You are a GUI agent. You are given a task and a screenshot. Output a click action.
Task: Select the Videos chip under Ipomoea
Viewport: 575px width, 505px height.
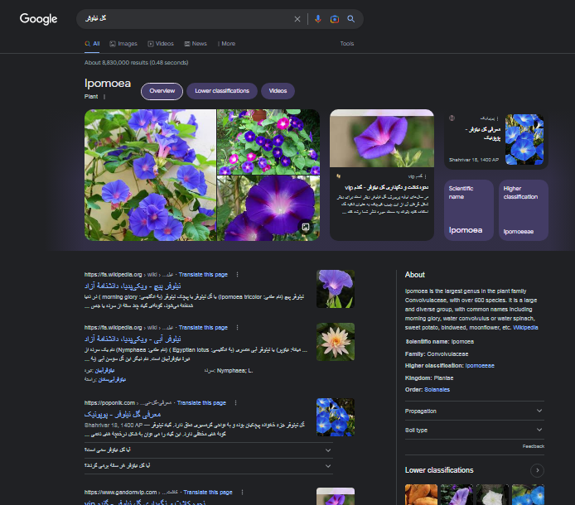point(278,91)
